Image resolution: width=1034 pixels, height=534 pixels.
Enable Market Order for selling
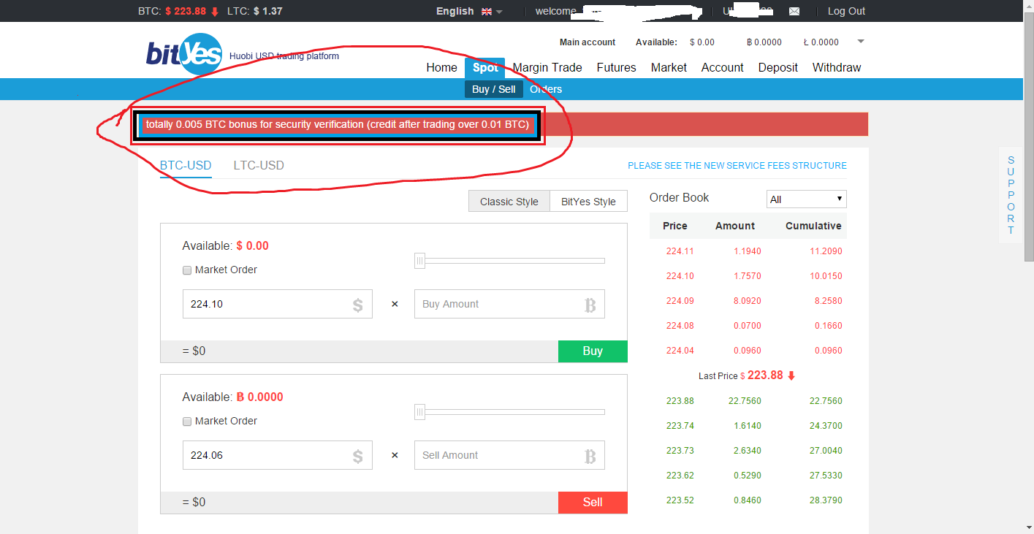[x=187, y=422]
